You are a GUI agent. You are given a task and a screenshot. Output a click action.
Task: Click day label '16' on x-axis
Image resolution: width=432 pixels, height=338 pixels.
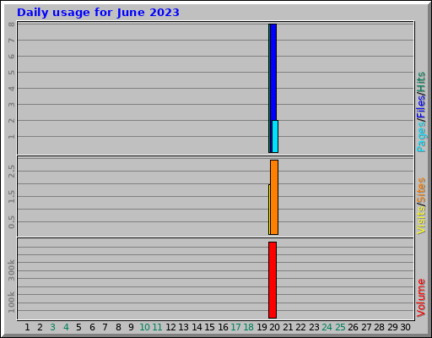pyautogui.click(x=223, y=327)
